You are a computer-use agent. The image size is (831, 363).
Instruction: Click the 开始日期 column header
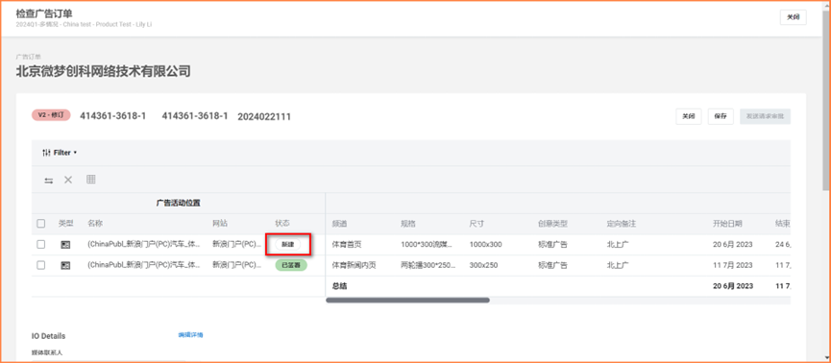pos(727,224)
